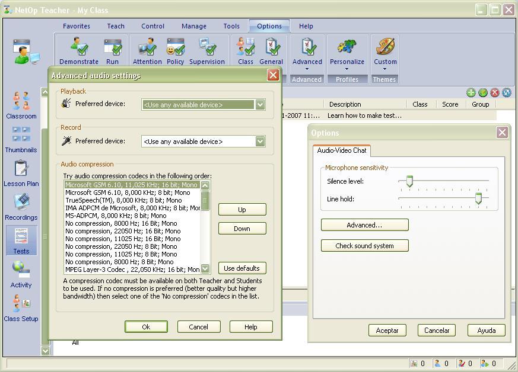This screenshot has height=372, width=518.
Task: Select MS-ADPCM 8,000 KHz codec
Action: [x=132, y=216]
